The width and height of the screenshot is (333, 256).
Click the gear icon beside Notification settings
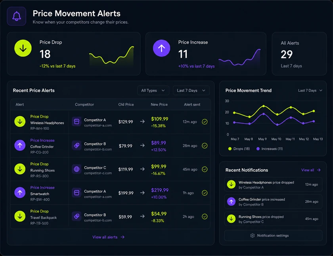coord(252,235)
